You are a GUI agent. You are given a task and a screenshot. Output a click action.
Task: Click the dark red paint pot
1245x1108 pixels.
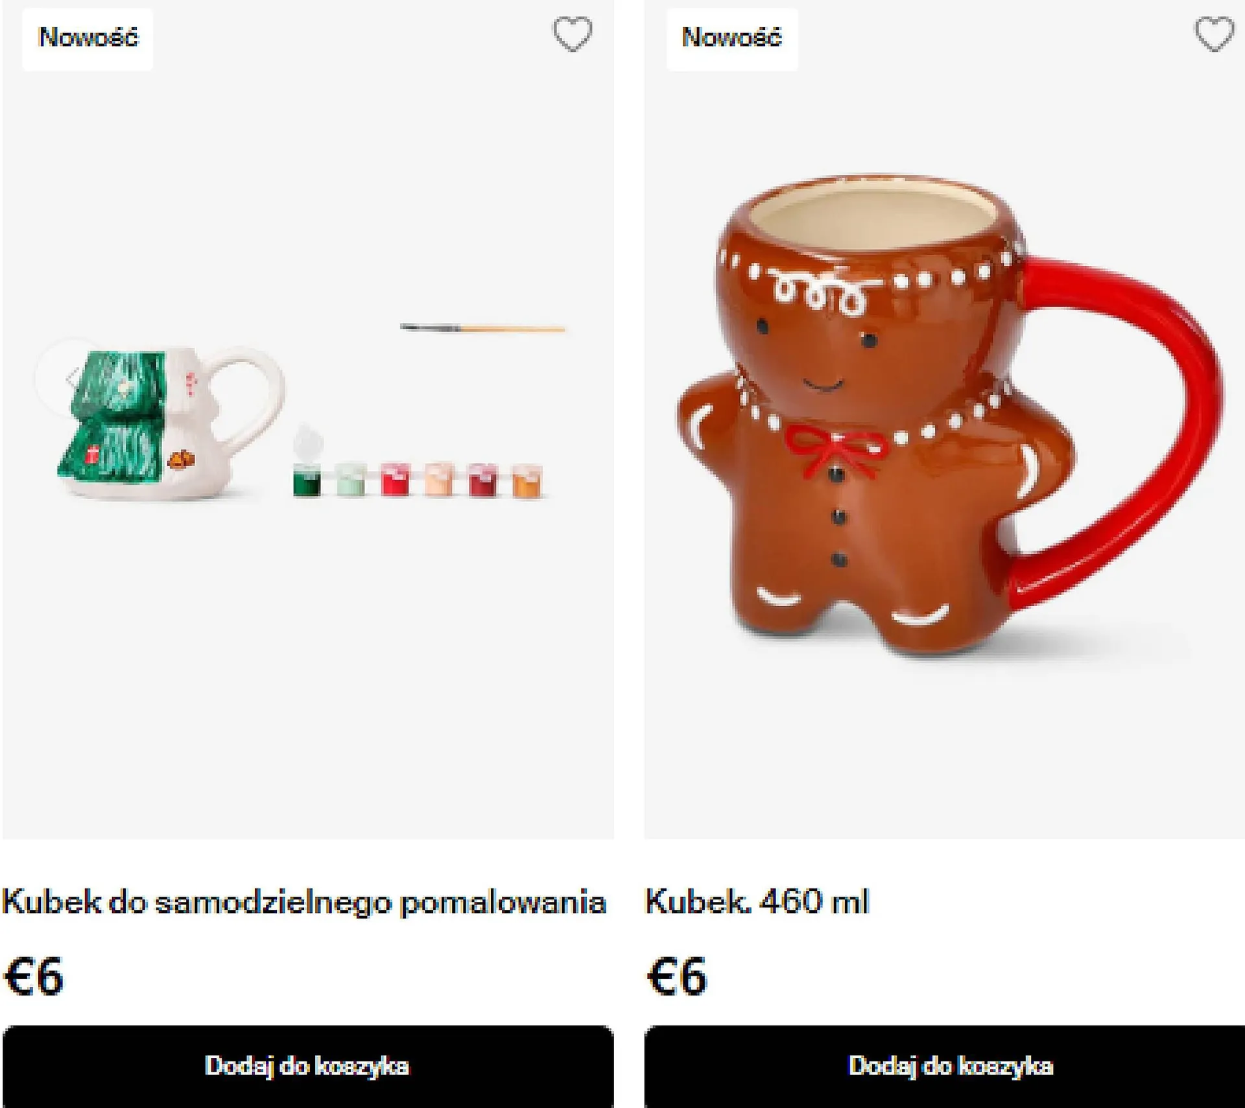[483, 480]
